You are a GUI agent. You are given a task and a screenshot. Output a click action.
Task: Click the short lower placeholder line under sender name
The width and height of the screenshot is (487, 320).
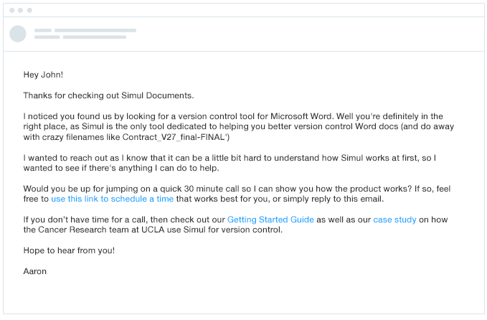point(47,37)
